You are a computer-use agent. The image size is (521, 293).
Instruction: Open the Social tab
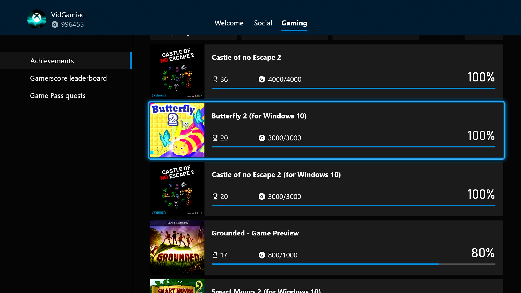click(263, 23)
